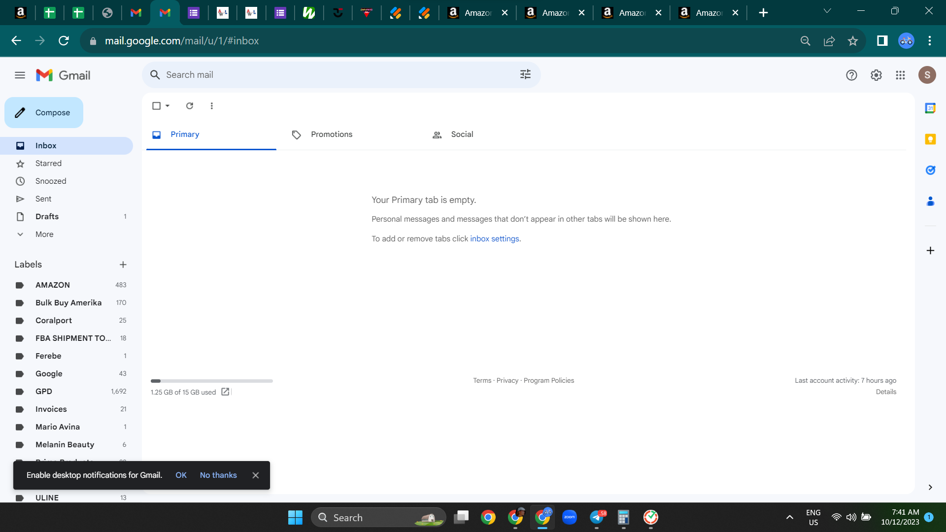Click OK to enable notifications

point(181,475)
